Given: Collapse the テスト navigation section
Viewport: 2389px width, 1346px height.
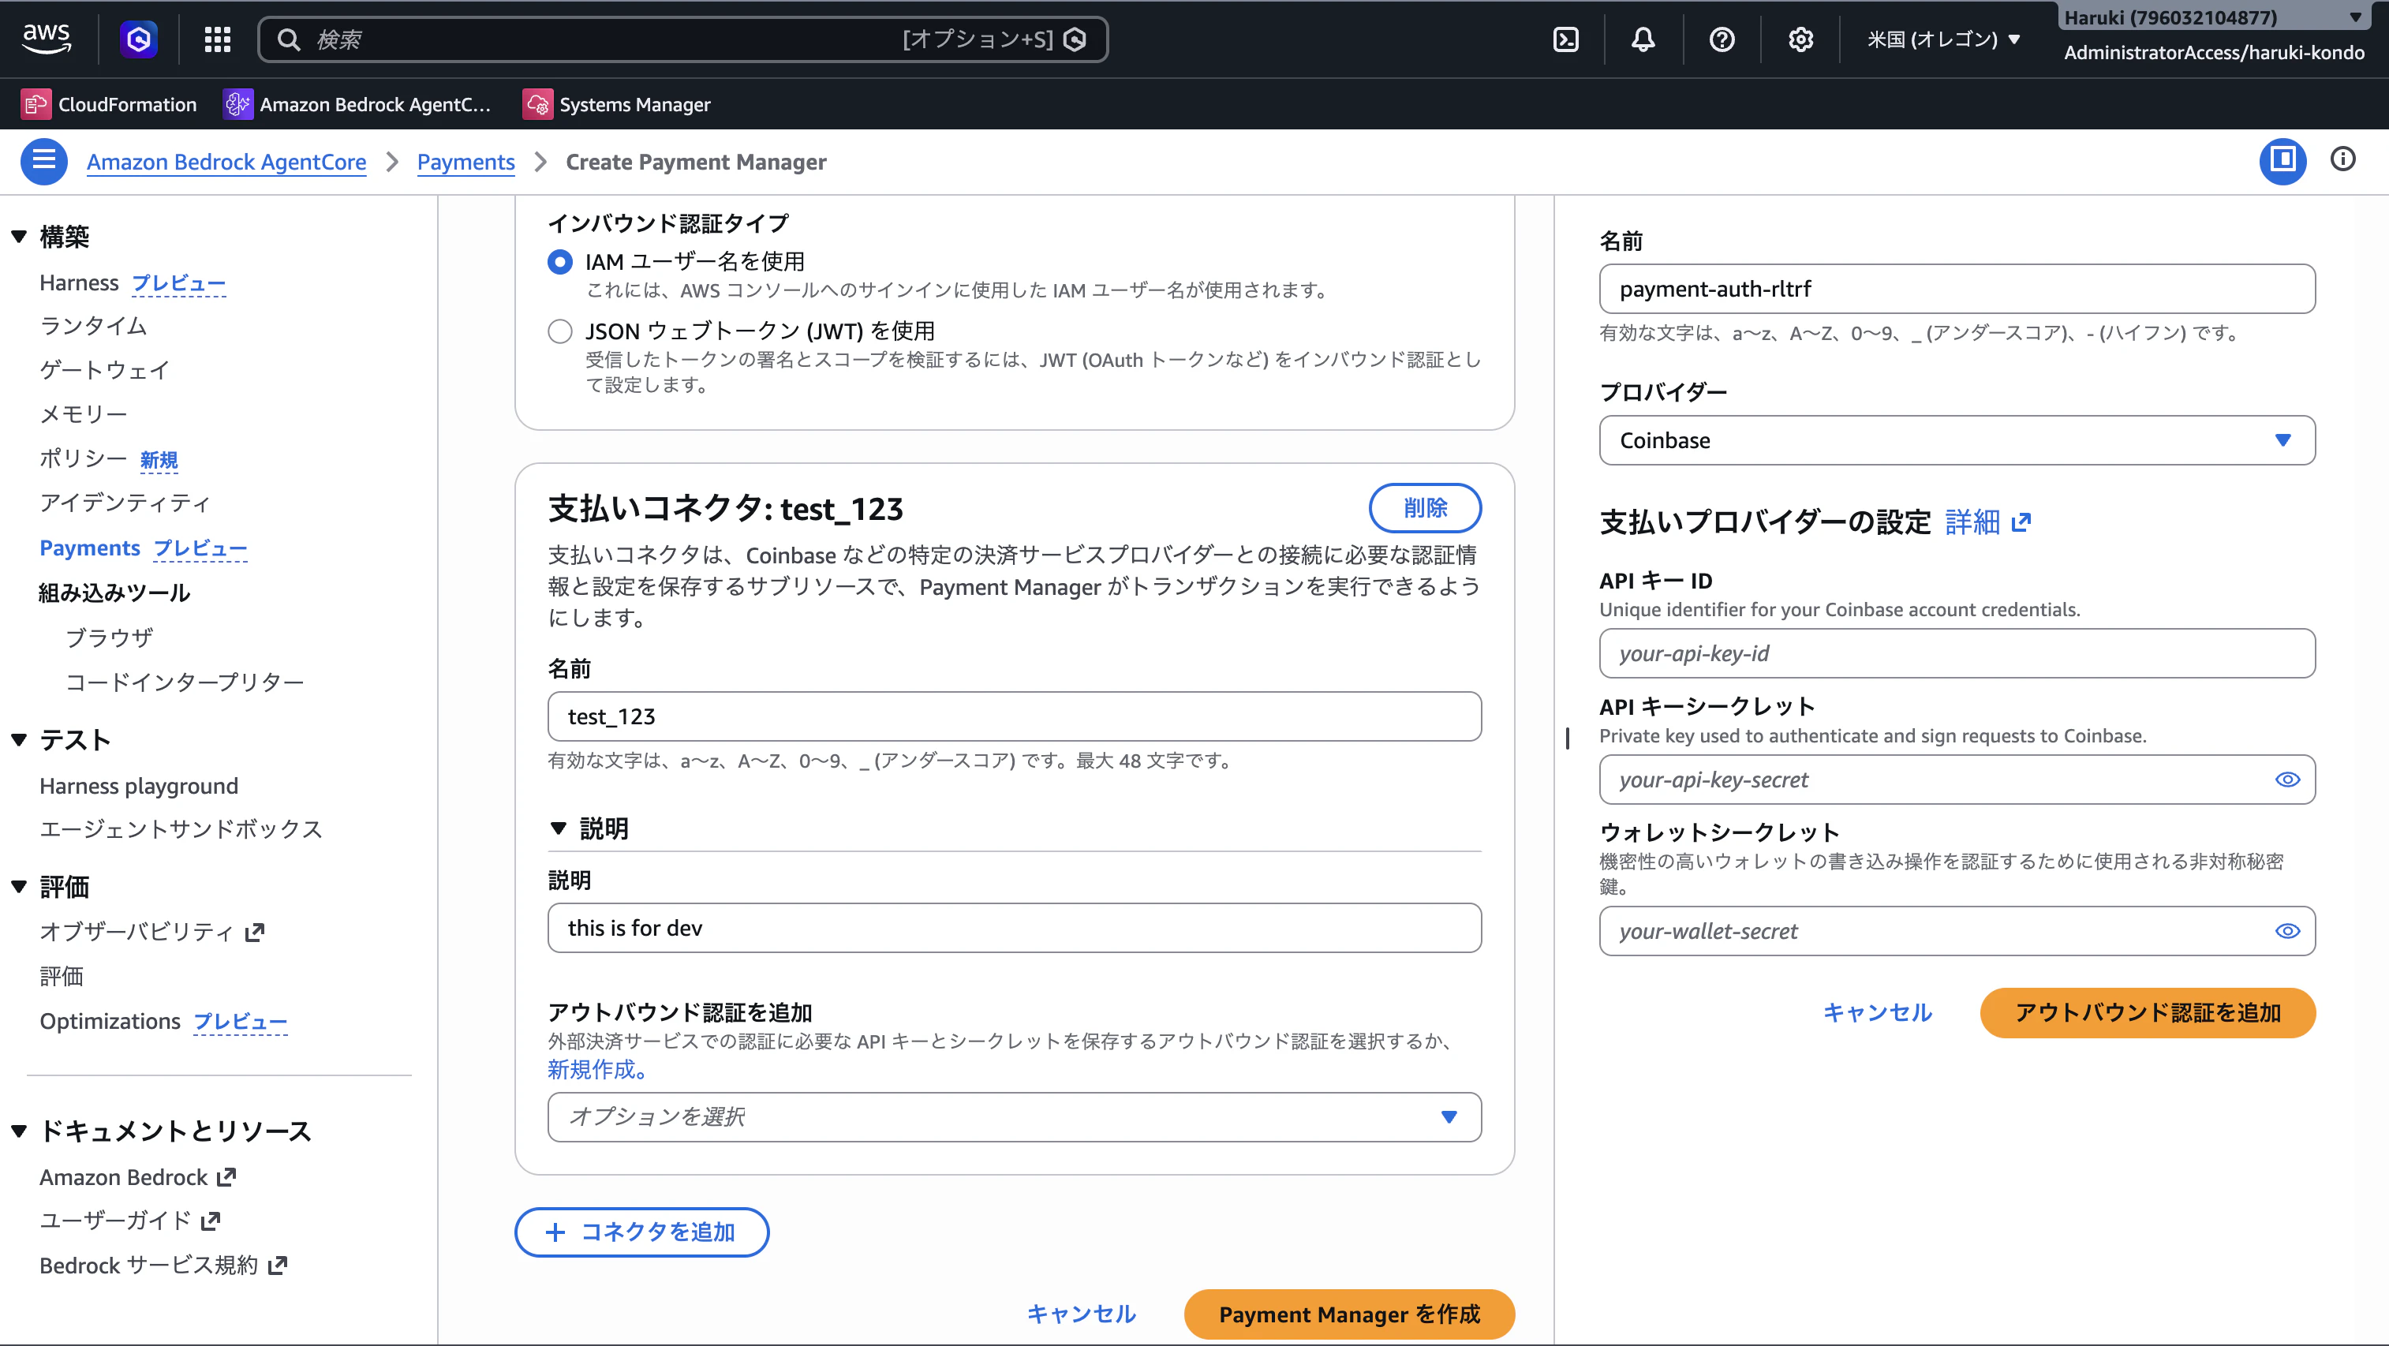Looking at the screenshot, I should coord(19,739).
